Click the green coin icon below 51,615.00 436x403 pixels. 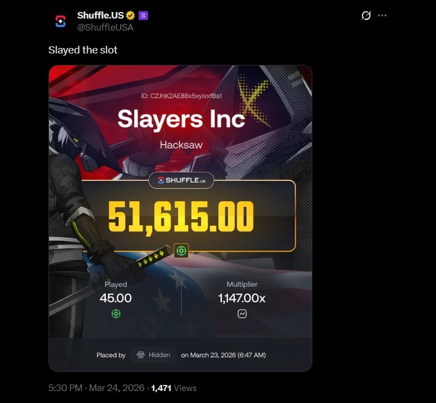181,251
